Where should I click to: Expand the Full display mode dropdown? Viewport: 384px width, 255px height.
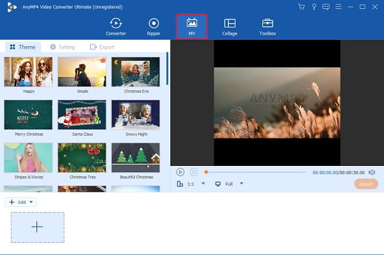241,183
